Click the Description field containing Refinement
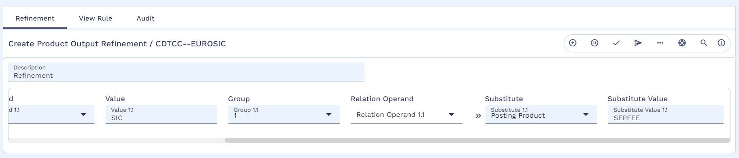 tap(186, 72)
